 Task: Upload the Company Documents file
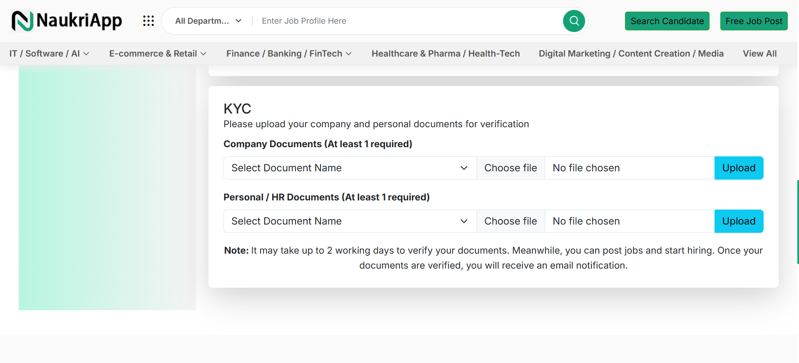tap(739, 168)
